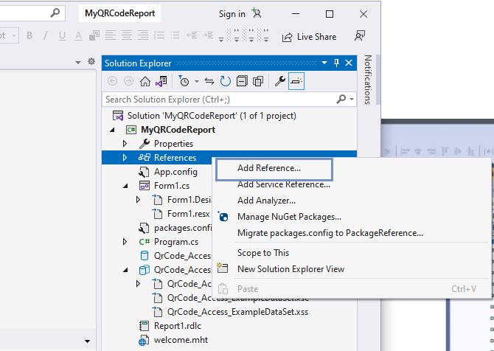The height and width of the screenshot is (351, 494).
Task: Open Solution Explorer search options dropdown
Action: 352,100
